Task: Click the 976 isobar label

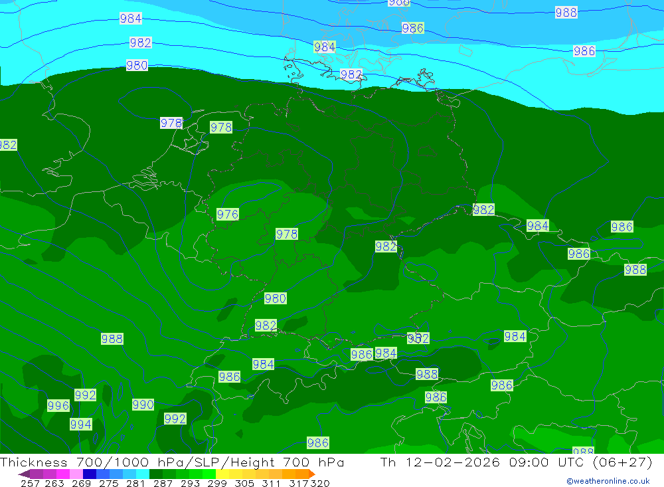Action: [x=227, y=214]
